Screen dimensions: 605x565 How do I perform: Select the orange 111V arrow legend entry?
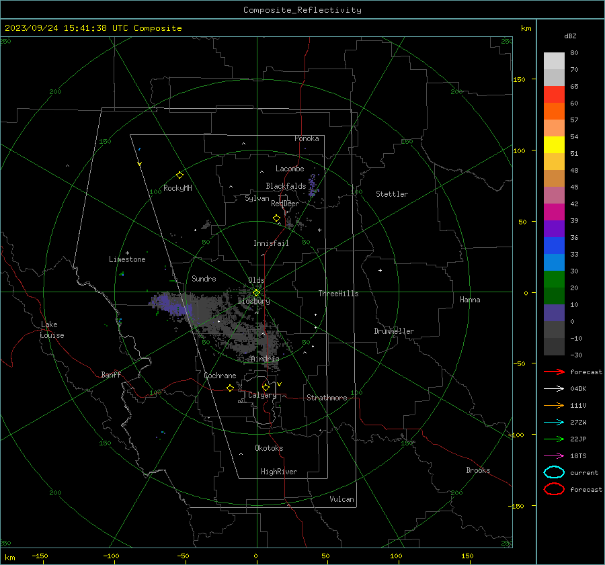coord(554,405)
